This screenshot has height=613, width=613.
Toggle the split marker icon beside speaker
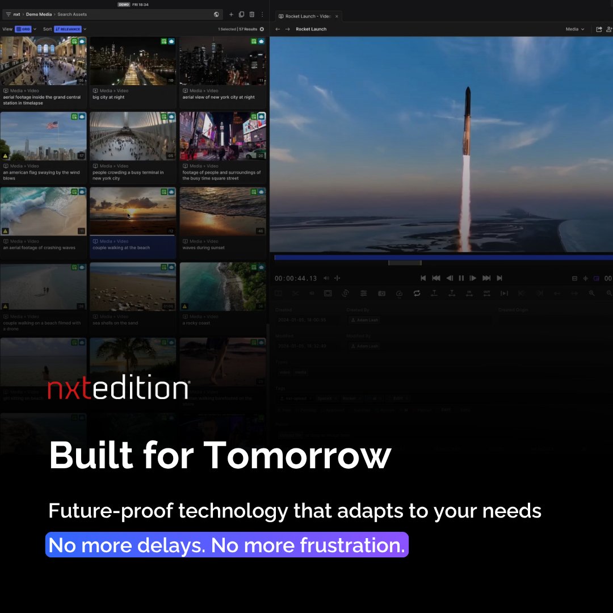point(337,278)
